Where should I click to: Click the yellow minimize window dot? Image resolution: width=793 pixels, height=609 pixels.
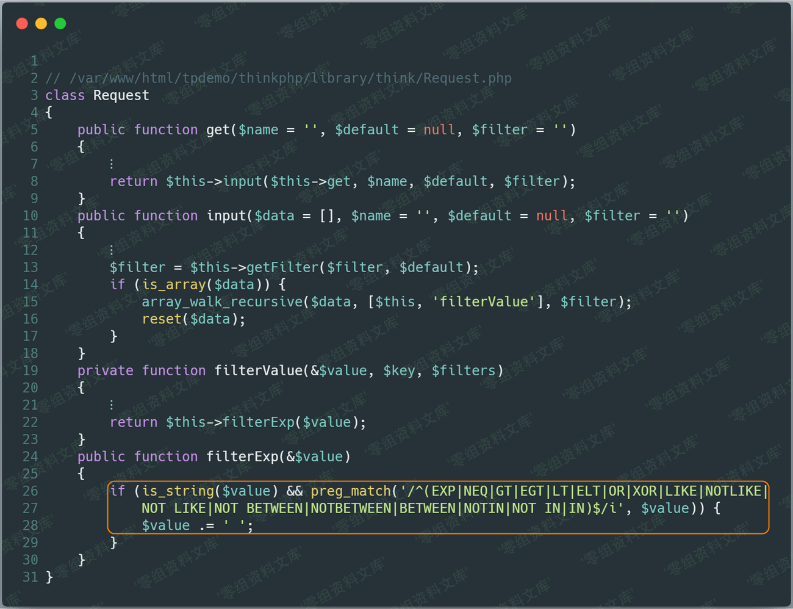tap(41, 24)
